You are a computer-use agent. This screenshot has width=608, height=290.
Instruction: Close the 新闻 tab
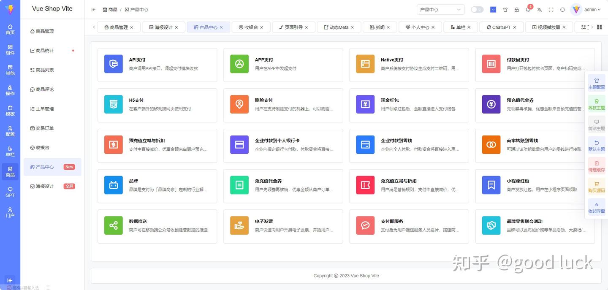click(x=388, y=27)
